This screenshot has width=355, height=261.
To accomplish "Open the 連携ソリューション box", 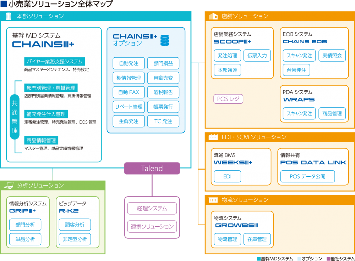I will (152, 226).
